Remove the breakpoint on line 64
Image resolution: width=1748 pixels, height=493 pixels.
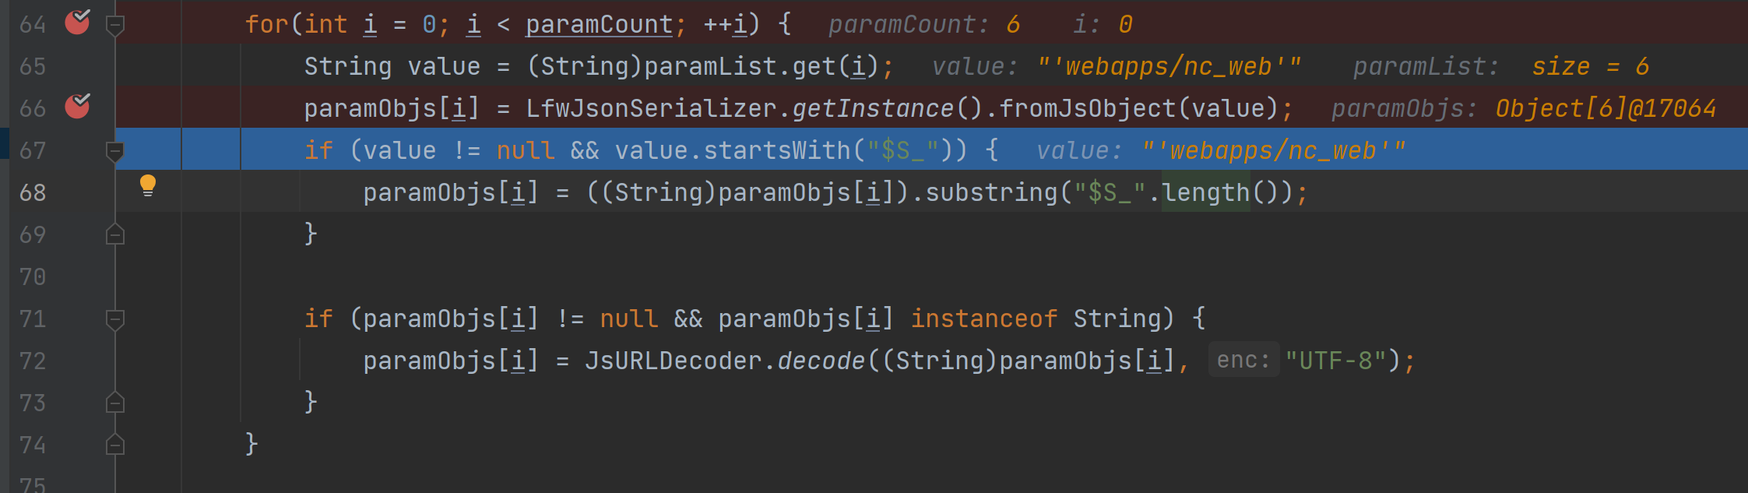pos(77,23)
